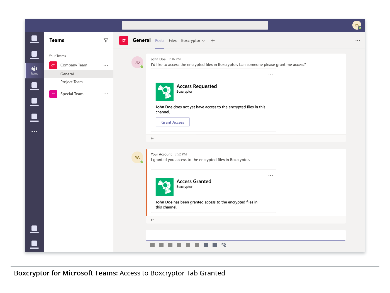Screen dimensions: 390x293
Task: Open more options for Special Team
Action: [106, 94]
